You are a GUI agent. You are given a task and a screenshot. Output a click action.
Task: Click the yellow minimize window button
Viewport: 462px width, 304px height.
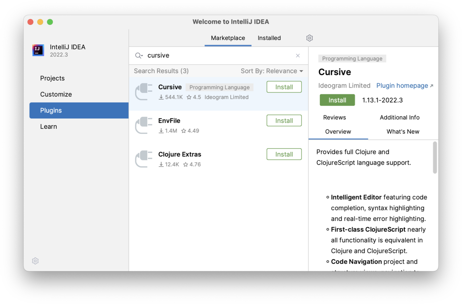coord(40,22)
